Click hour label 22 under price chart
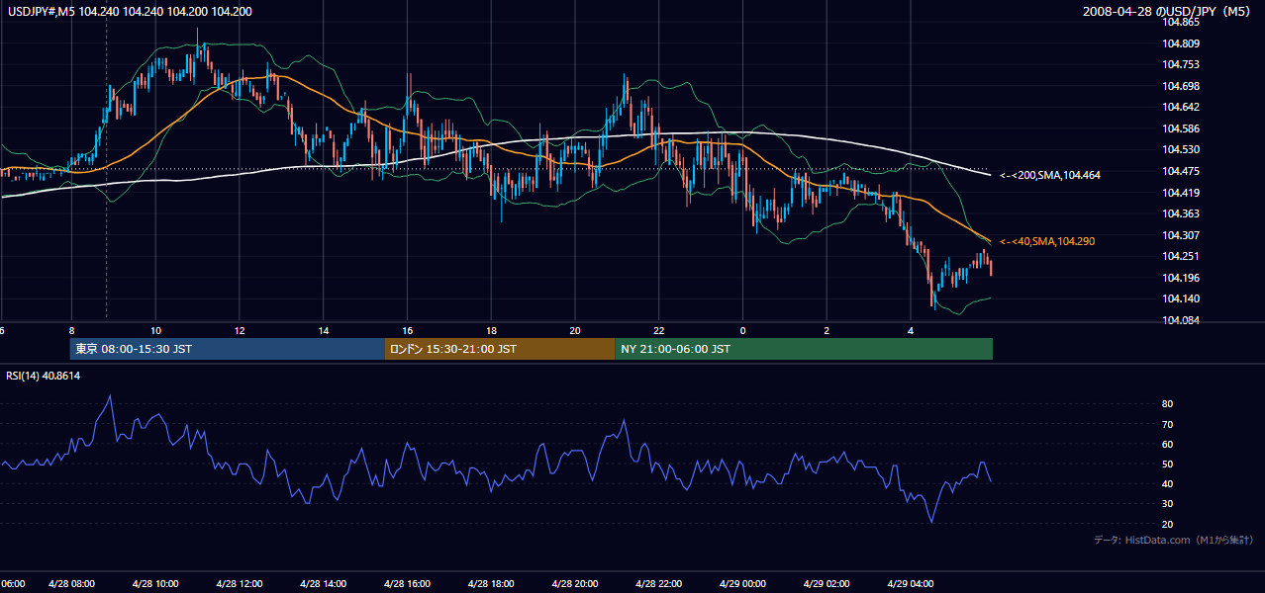This screenshot has height=593, width=1265. tap(658, 329)
